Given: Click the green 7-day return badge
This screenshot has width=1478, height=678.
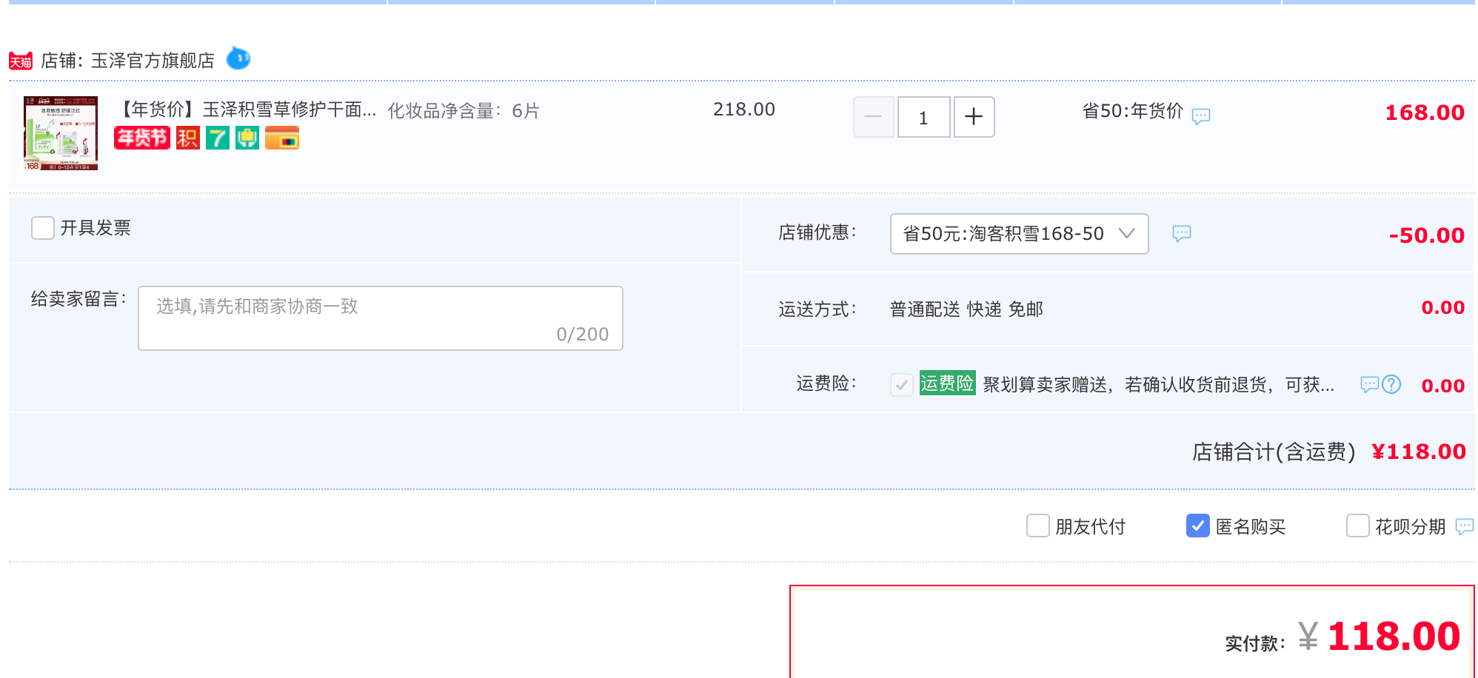Looking at the screenshot, I should 217,138.
